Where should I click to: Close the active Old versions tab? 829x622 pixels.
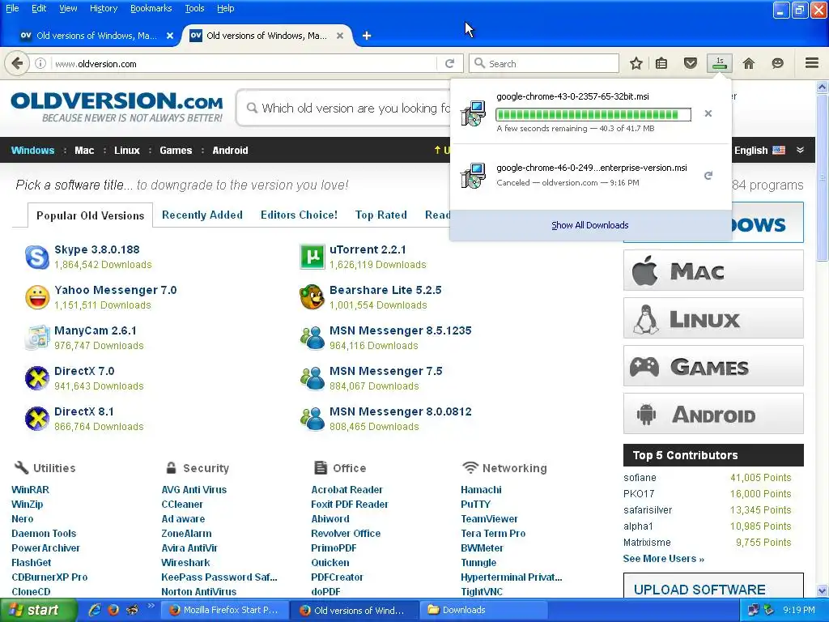[340, 36]
